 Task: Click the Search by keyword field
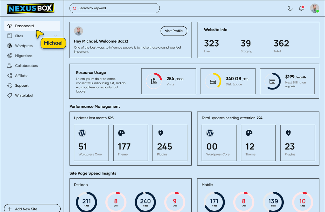115,8
